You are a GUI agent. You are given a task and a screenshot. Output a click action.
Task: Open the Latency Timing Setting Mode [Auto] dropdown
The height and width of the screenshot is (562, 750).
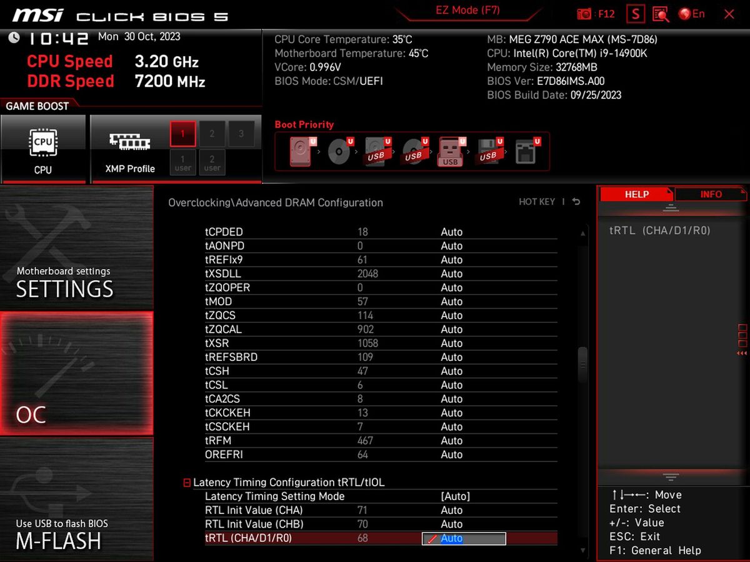(455, 496)
